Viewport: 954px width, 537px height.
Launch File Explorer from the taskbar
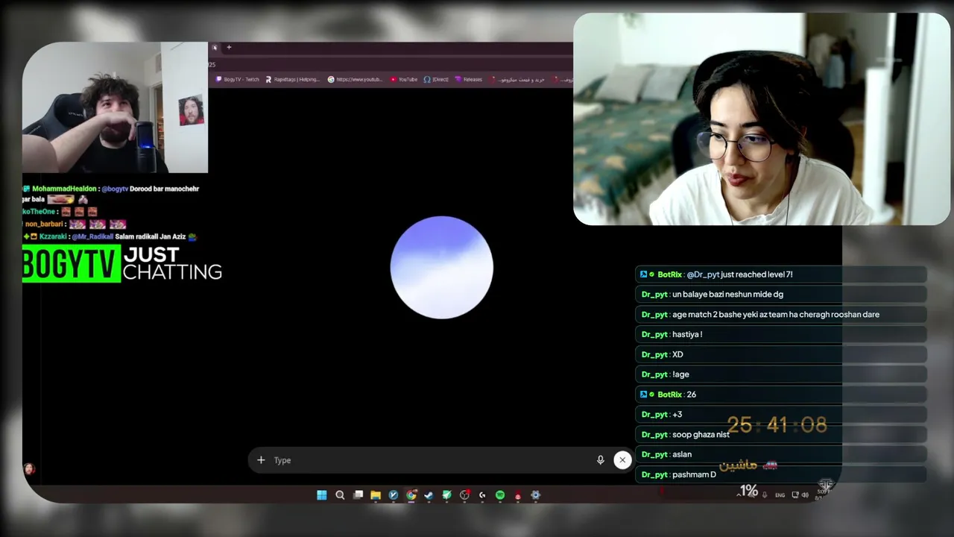376,495
